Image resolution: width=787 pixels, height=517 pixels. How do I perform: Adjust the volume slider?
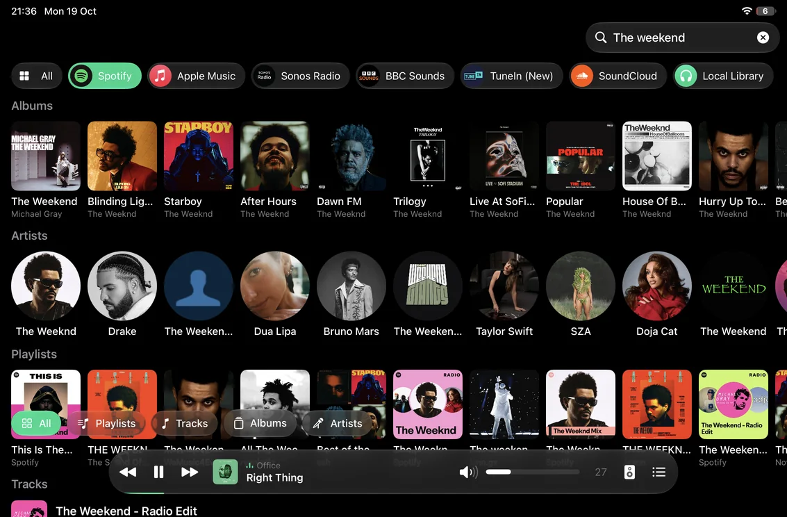coord(532,472)
